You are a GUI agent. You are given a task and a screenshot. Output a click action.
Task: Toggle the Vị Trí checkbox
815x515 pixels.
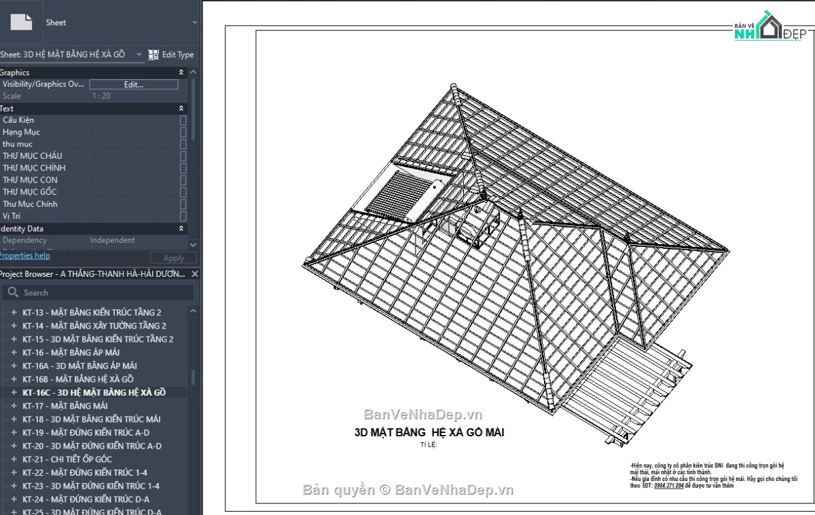pos(183,216)
